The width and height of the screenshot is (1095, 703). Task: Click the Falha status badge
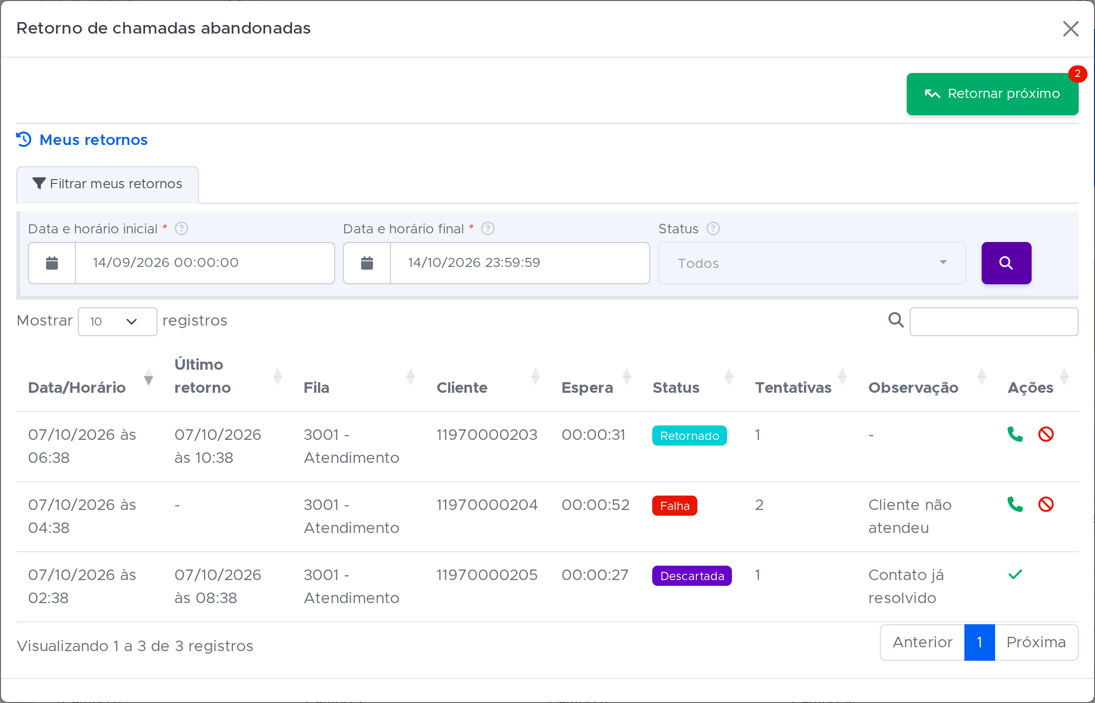click(x=674, y=506)
